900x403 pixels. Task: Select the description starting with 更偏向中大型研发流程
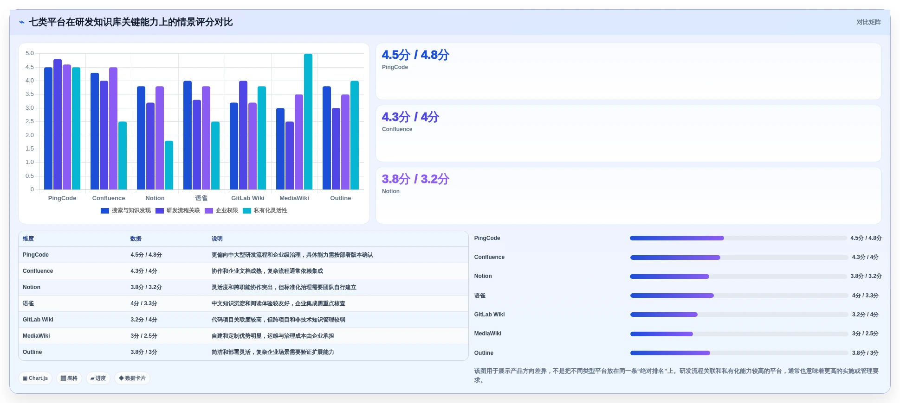(292, 255)
